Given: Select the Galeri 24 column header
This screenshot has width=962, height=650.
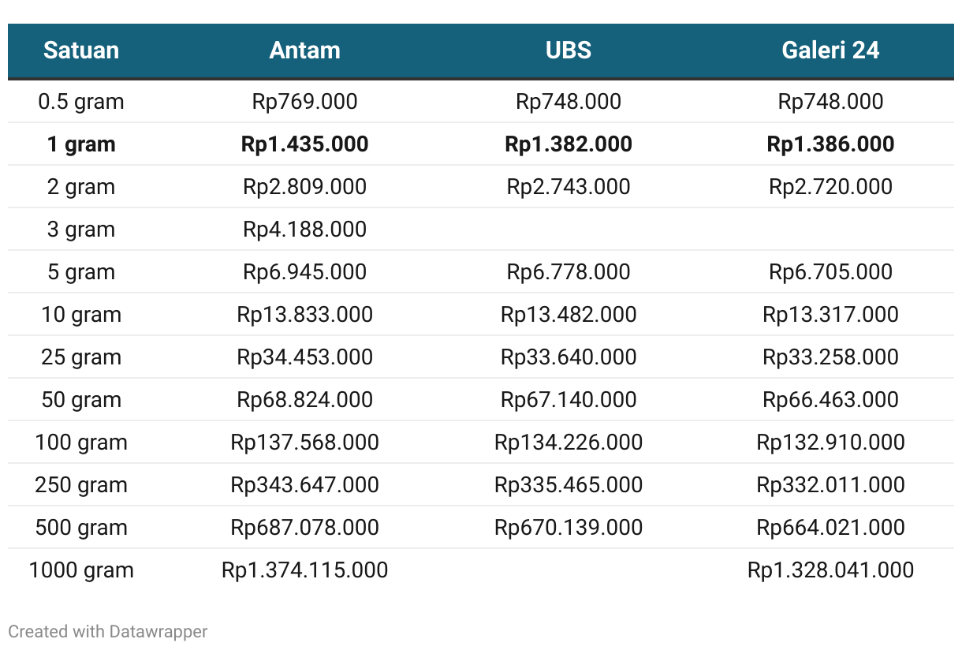Looking at the screenshot, I should tap(831, 50).
